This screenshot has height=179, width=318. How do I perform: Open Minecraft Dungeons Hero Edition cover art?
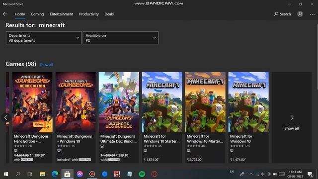32,102
